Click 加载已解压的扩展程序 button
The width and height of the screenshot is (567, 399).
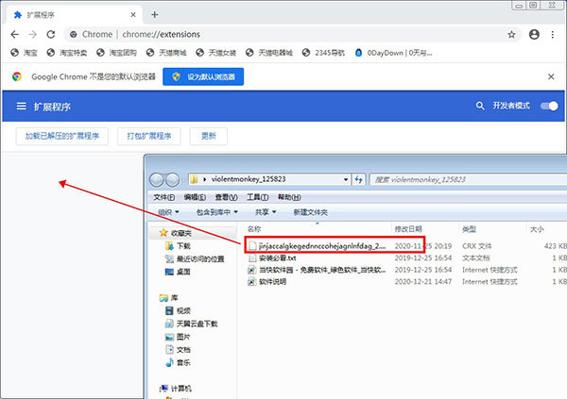click(x=61, y=136)
